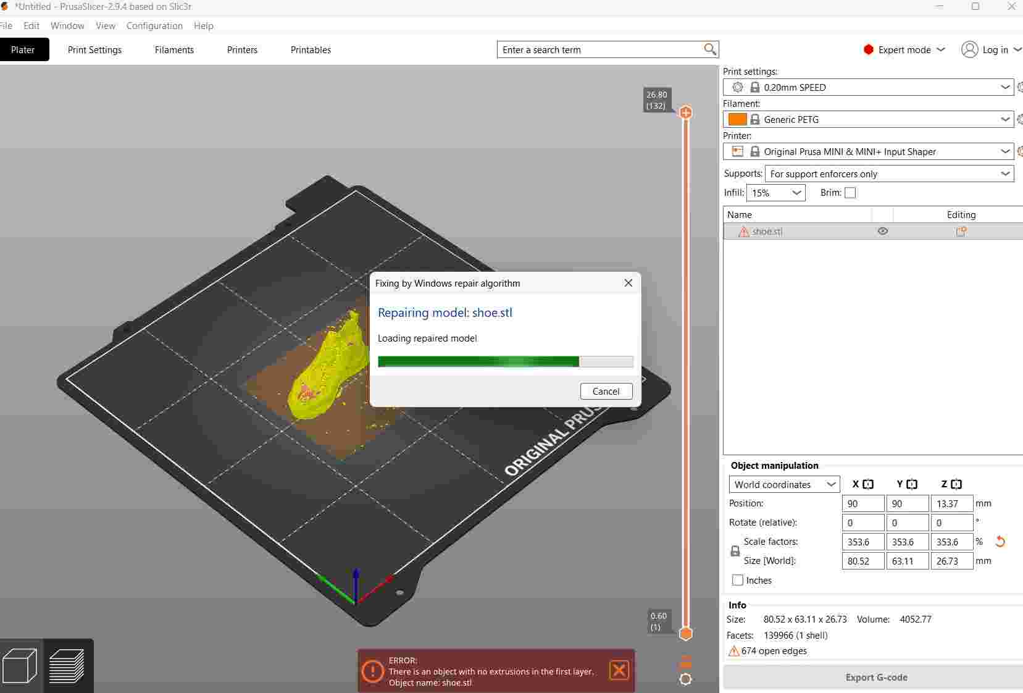Enable the Brim checkbox
1023x693 pixels.
(x=851, y=193)
